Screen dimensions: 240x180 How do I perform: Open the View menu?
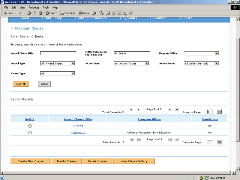click(x=22, y=7)
